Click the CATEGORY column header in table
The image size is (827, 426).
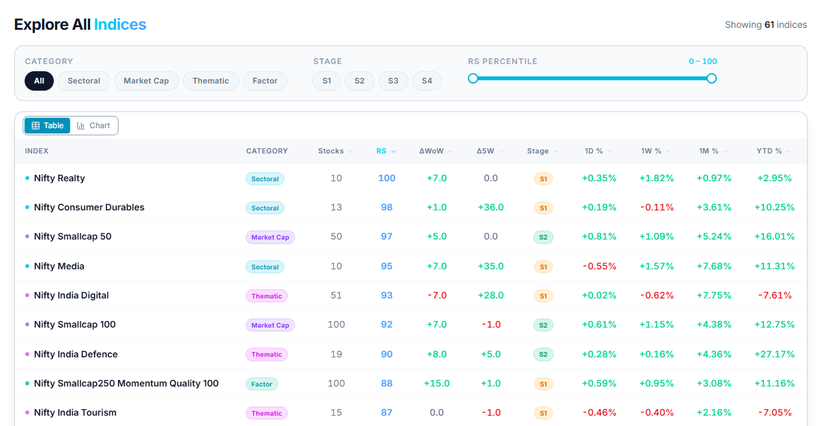(x=267, y=151)
